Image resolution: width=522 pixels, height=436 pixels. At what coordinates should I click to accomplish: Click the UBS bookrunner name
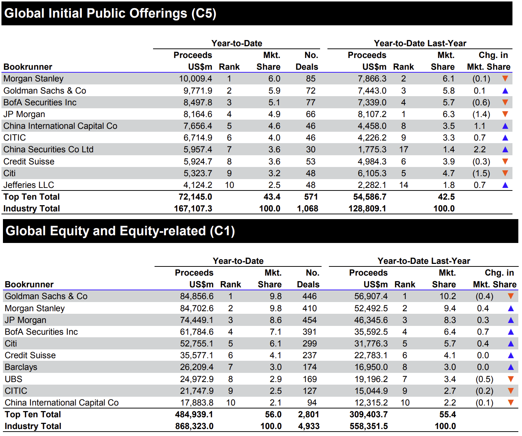pyautogui.click(x=14, y=379)
